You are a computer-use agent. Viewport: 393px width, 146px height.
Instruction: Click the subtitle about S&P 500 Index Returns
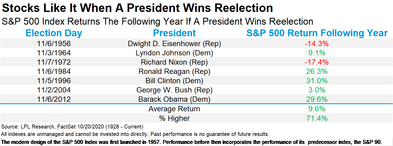157,21
